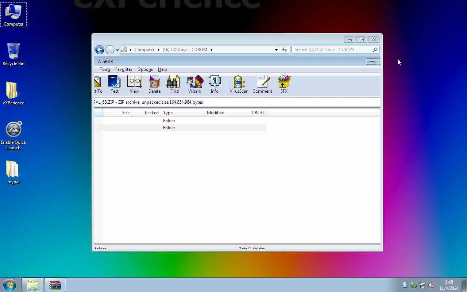Click the drive icon in the address bar

(124, 50)
